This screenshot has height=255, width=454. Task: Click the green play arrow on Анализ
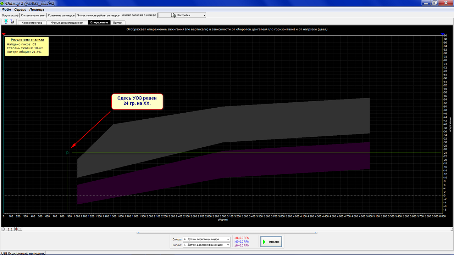tap(264, 242)
